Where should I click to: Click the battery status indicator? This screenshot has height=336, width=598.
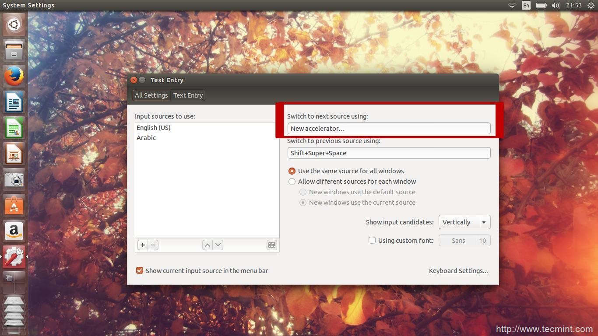(542, 5)
